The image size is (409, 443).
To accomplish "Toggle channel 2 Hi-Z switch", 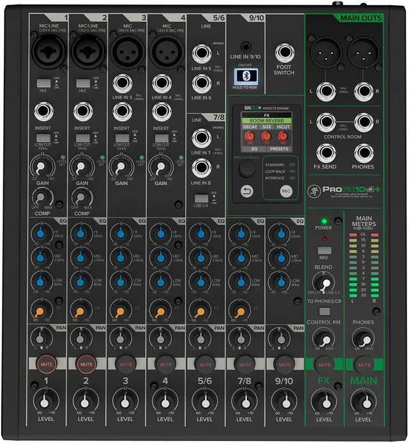I will pyautogui.click(x=83, y=83).
